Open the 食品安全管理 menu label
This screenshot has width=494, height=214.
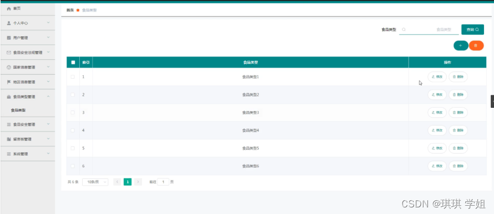point(24,124)
